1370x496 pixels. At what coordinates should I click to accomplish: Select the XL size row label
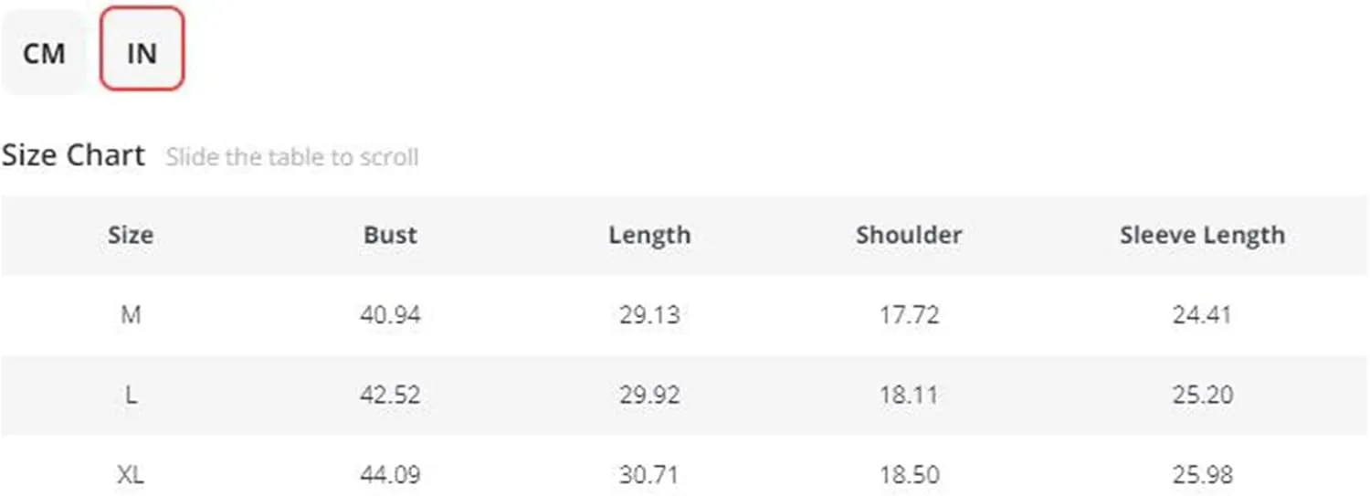(131, 475)
